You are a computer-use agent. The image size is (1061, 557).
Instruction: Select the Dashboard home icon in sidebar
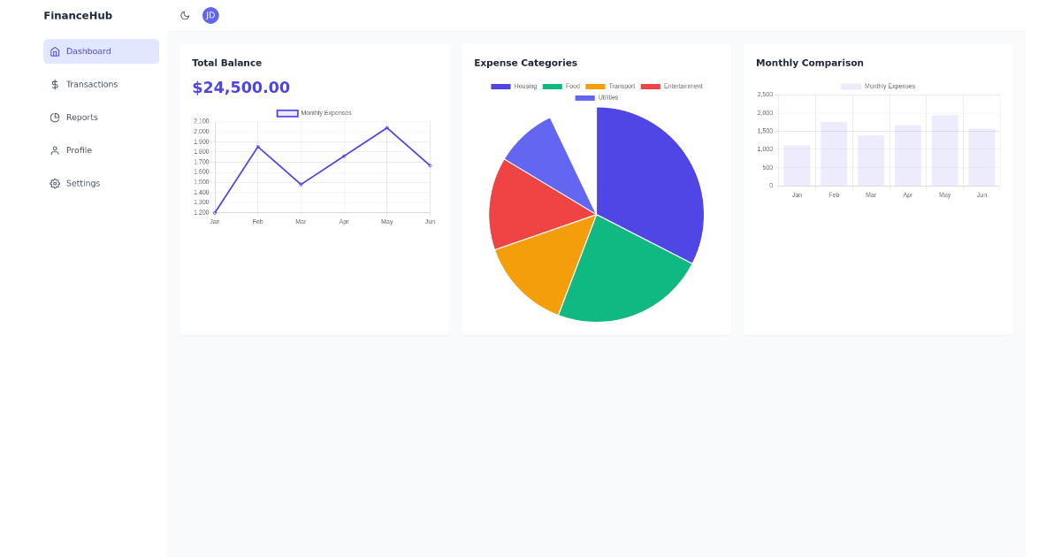point(55,51)
